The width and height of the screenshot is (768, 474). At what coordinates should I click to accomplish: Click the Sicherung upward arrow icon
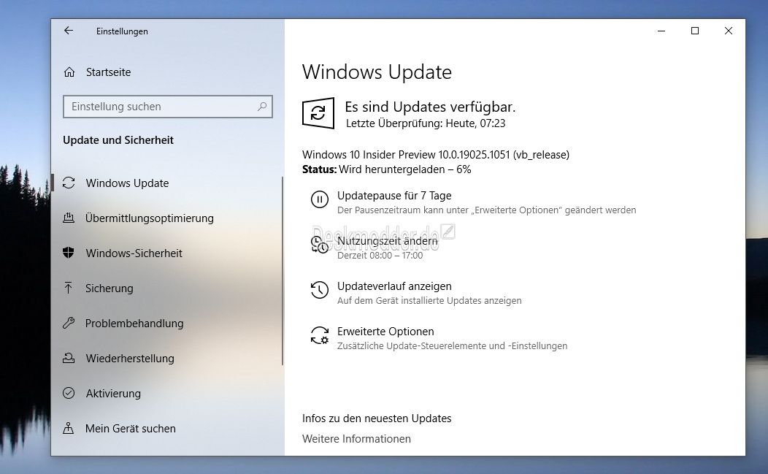click(69, 288)
